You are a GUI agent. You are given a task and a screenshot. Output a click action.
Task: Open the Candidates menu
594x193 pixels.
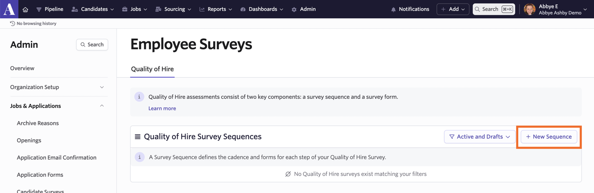(92, 9)
